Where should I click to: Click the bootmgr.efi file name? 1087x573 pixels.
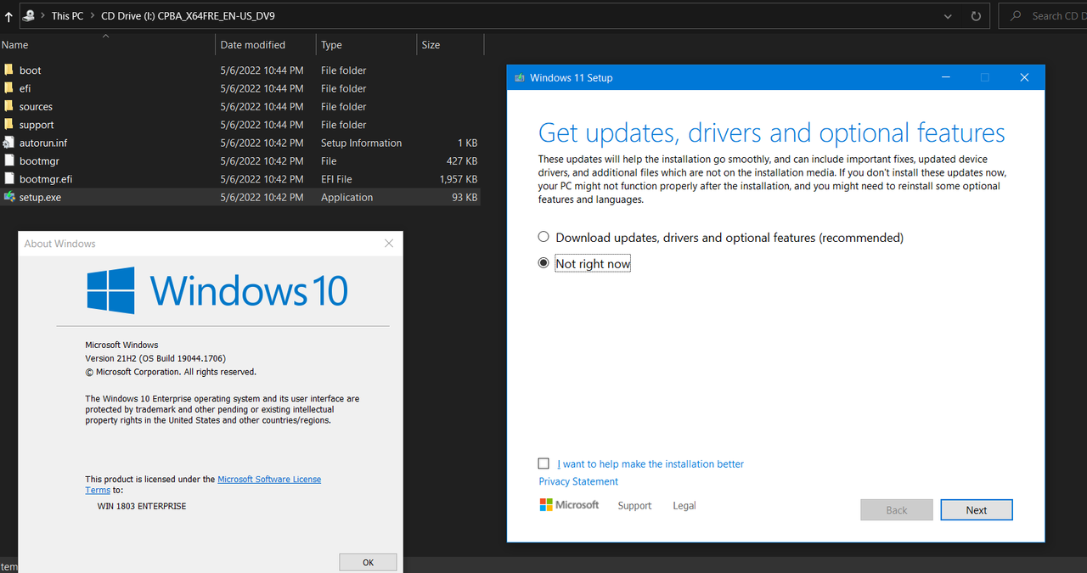pos(46,179)
